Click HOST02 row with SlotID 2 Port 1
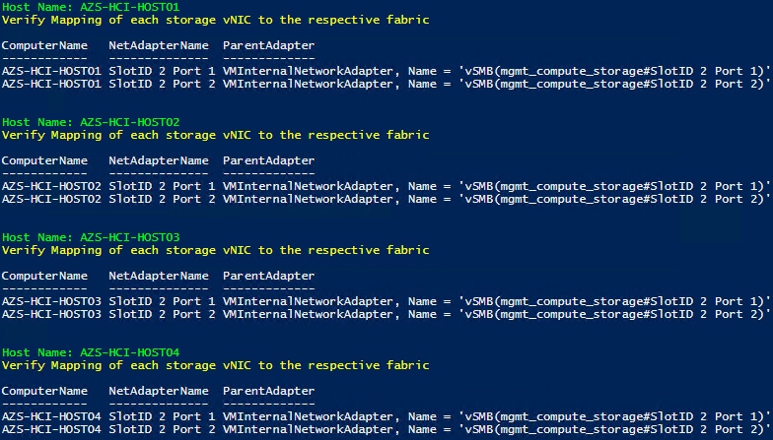The image size is (773, 440). [386, 187]
